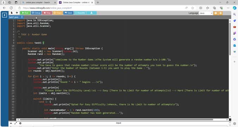Run the Java program

tap(25, 13)
